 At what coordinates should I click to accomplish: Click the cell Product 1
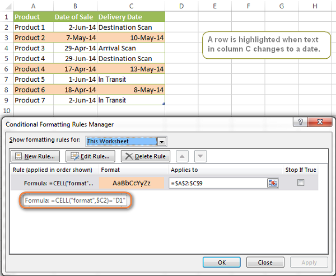(34, 27)
